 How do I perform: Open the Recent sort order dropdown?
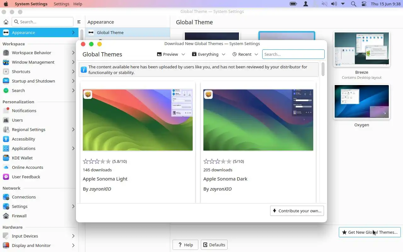pyautogui.click(x=245, y=54)
